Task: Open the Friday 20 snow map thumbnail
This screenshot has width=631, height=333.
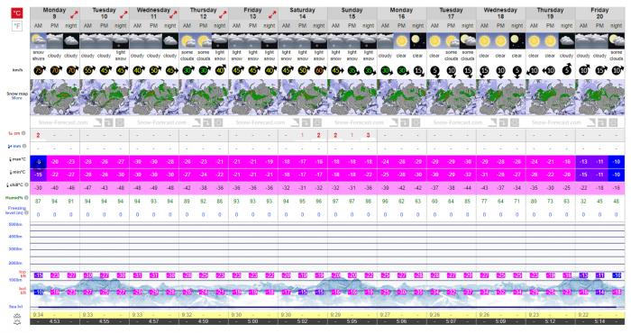Action: click(599, 97)
